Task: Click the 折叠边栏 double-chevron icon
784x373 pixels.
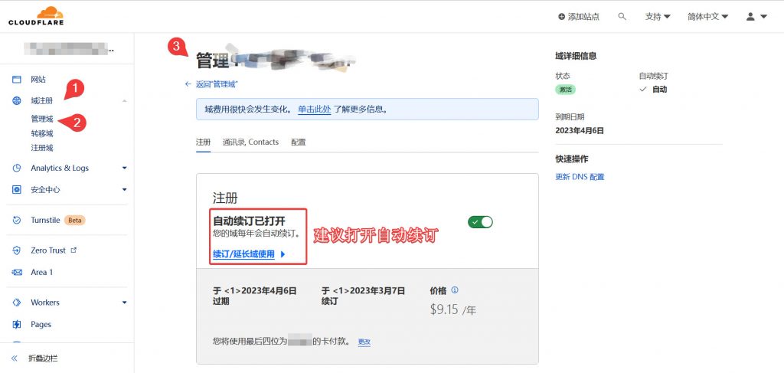Action: click(x=15, y=358)
